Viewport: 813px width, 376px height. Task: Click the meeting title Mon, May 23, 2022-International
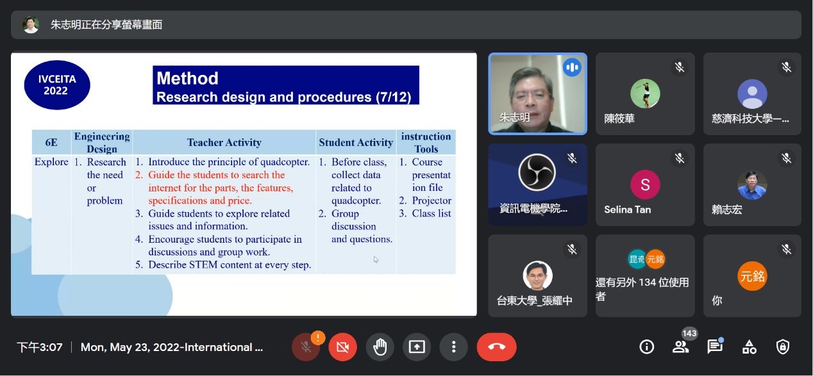(172, 347)
